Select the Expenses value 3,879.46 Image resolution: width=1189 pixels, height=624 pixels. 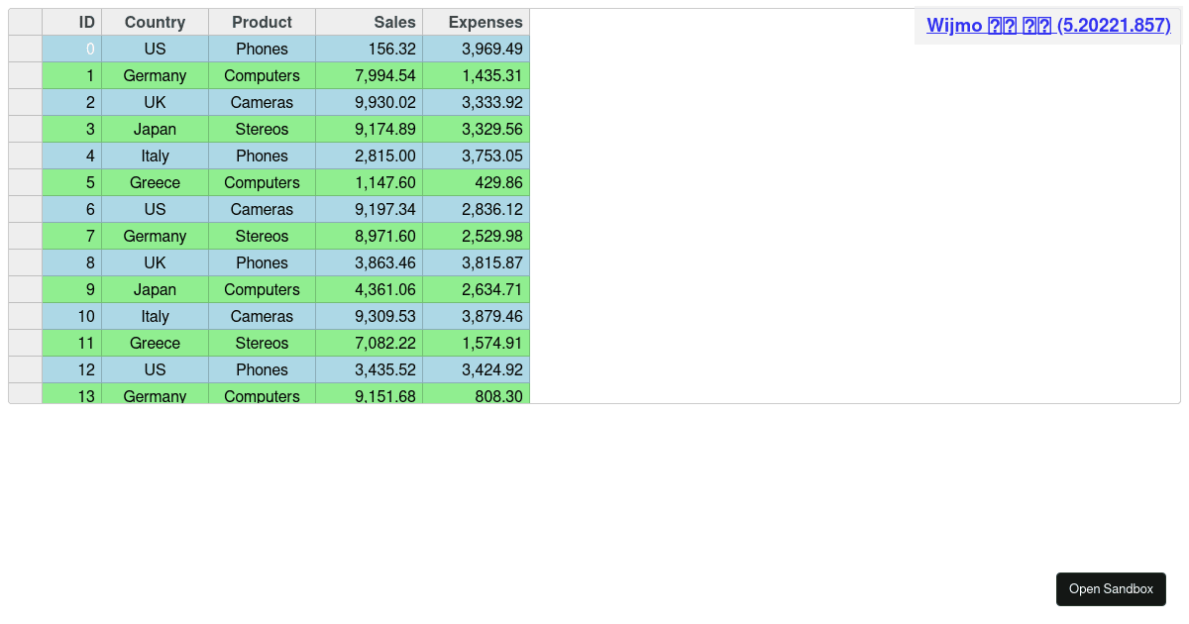476,316
